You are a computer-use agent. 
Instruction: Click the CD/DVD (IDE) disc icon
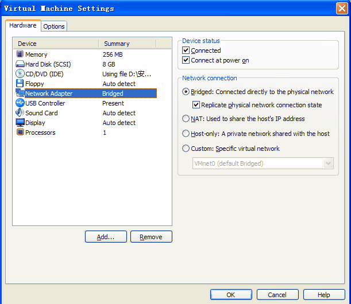[x=20, y=74]
